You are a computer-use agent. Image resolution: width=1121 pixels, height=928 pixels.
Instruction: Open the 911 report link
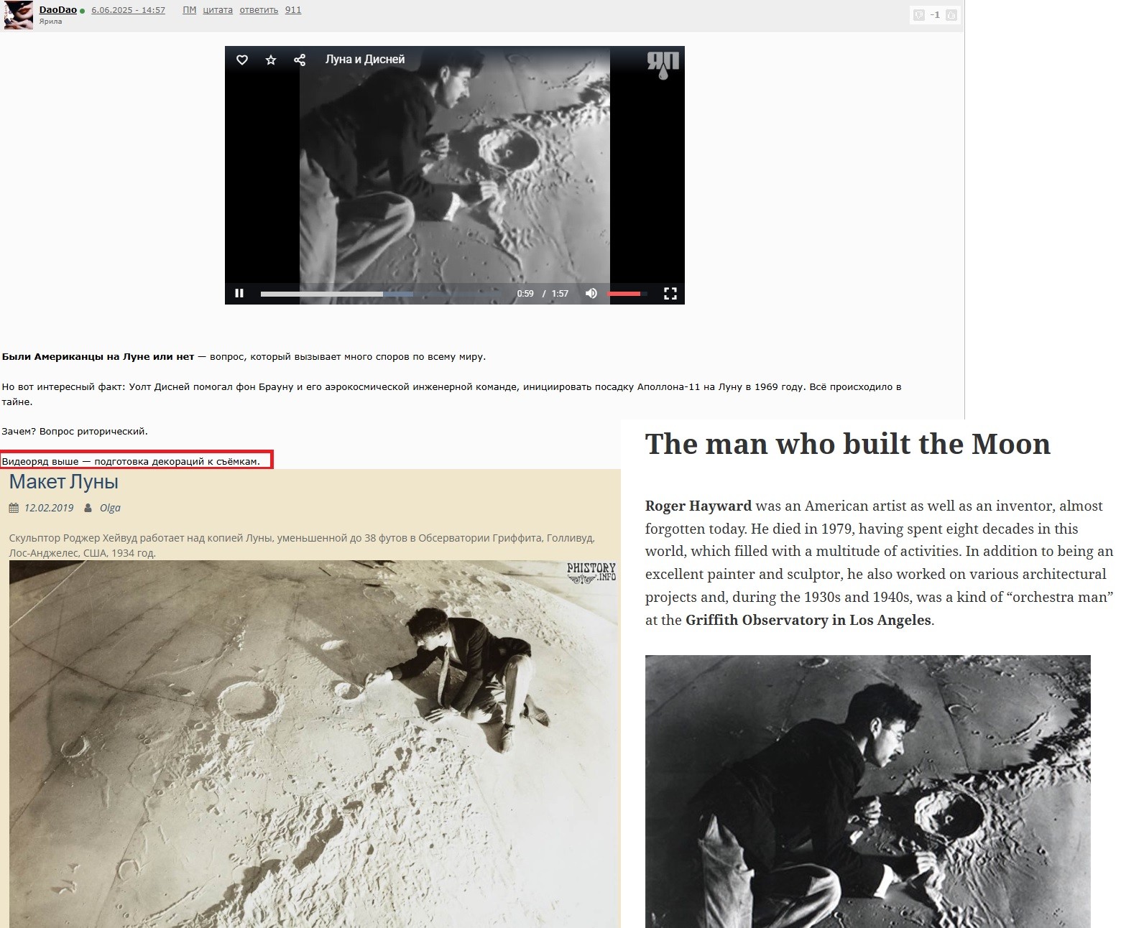(x=293, y=10)
